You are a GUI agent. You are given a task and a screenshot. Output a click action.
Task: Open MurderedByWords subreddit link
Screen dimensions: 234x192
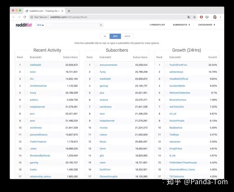(x=40, y=156)
